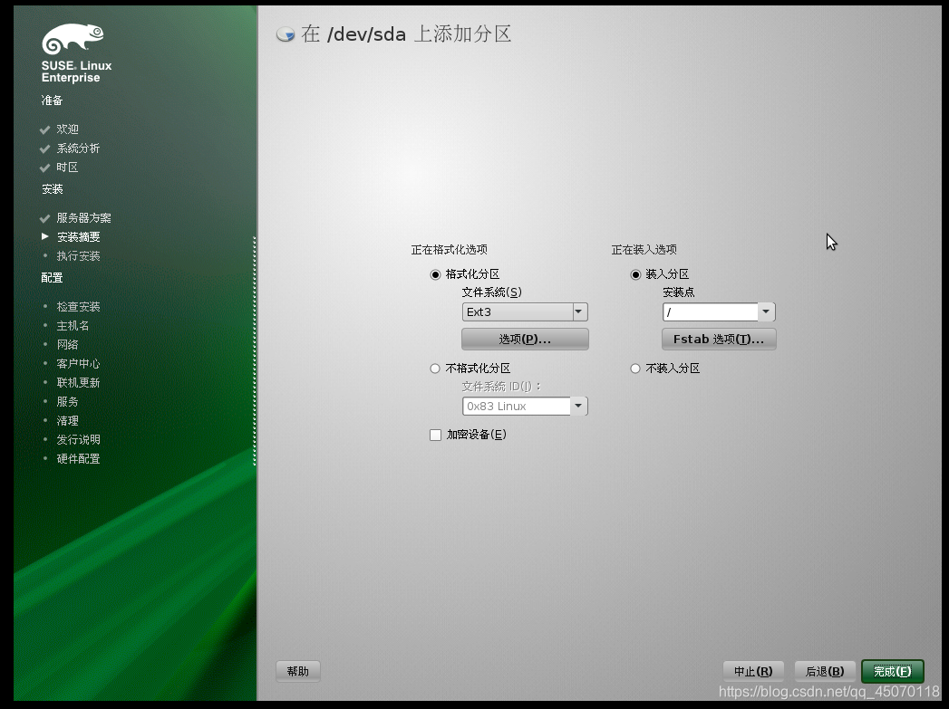The image size is (949, 709).
Task: Click the dotted sidebar divider handle
Action: 254,350
